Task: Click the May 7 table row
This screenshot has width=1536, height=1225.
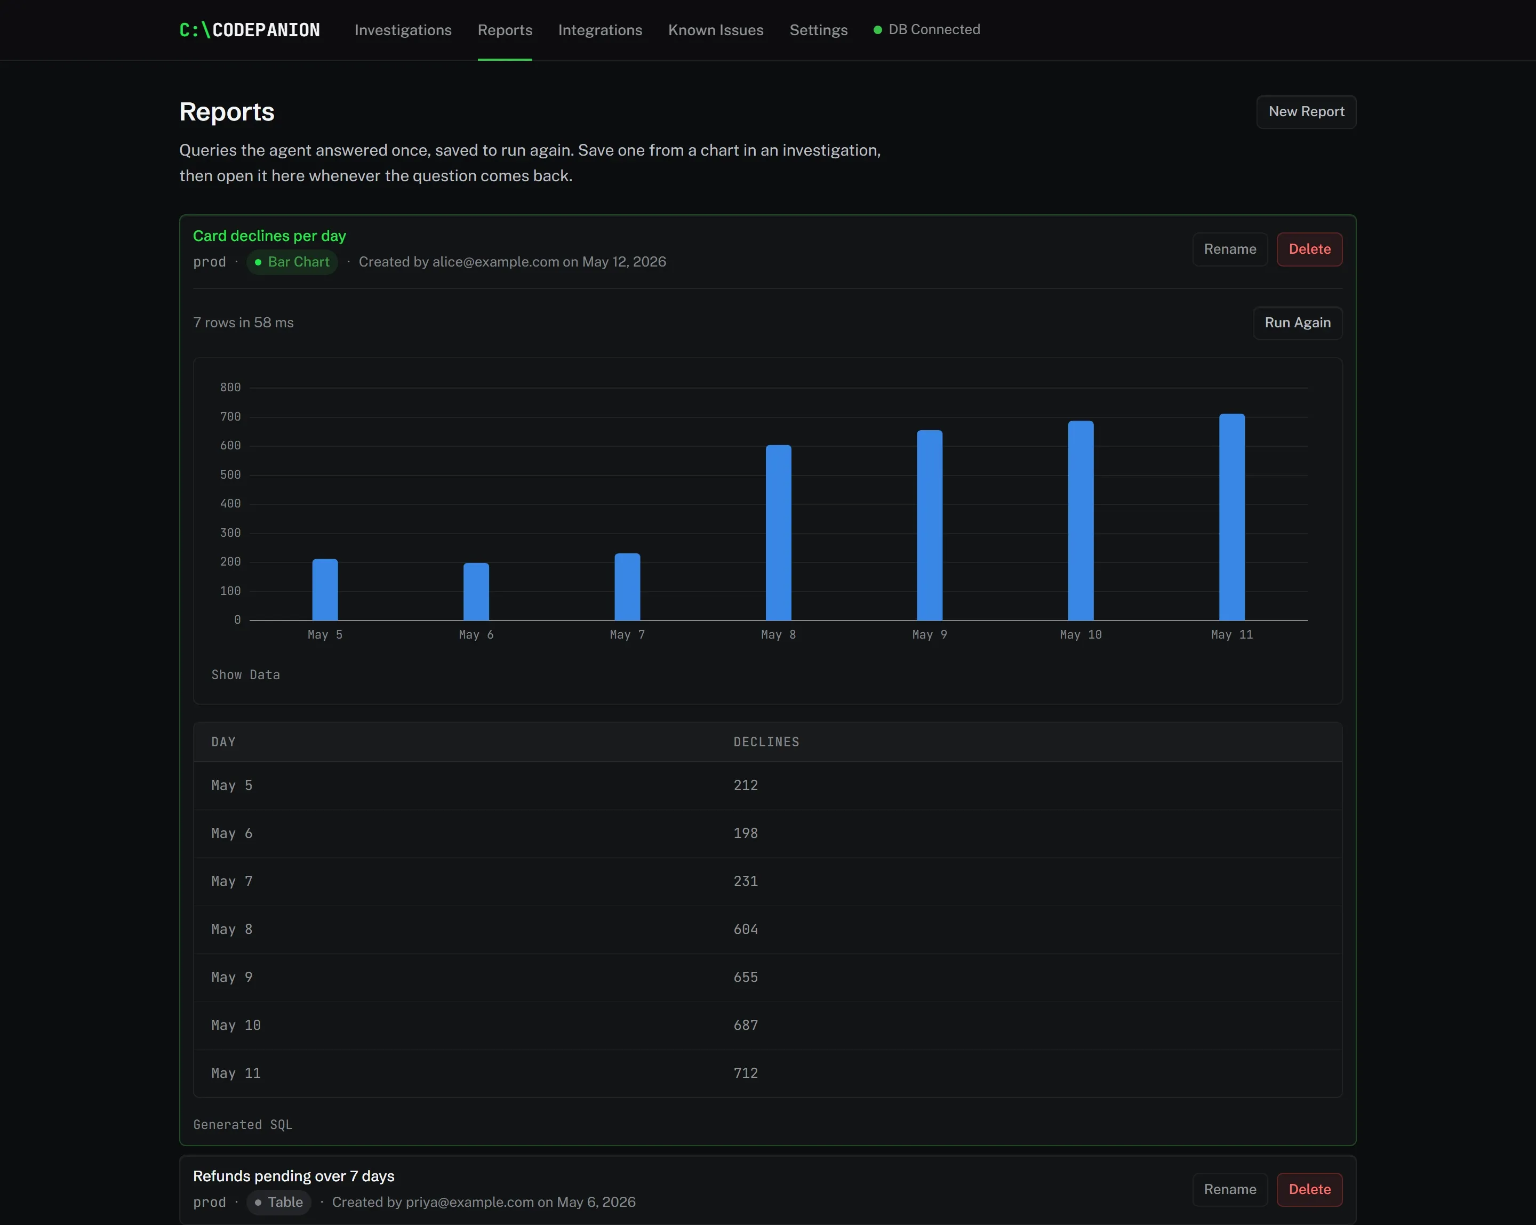Action: (x=767, y=882)
